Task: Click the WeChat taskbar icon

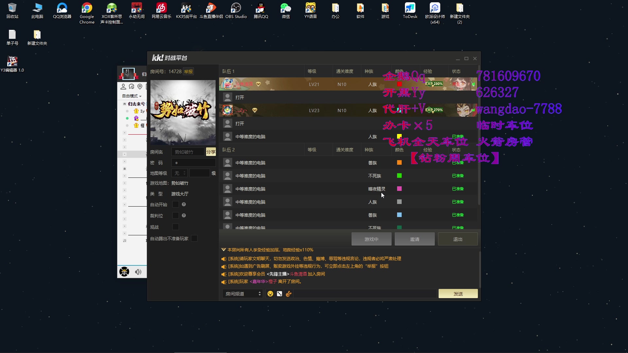Action: [x=285, y=11]
